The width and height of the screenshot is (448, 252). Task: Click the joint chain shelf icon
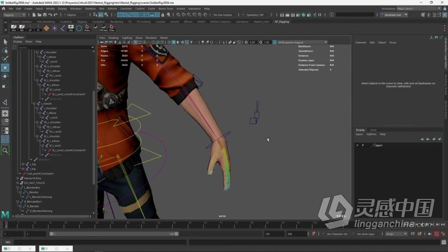[x=62, y=28]
